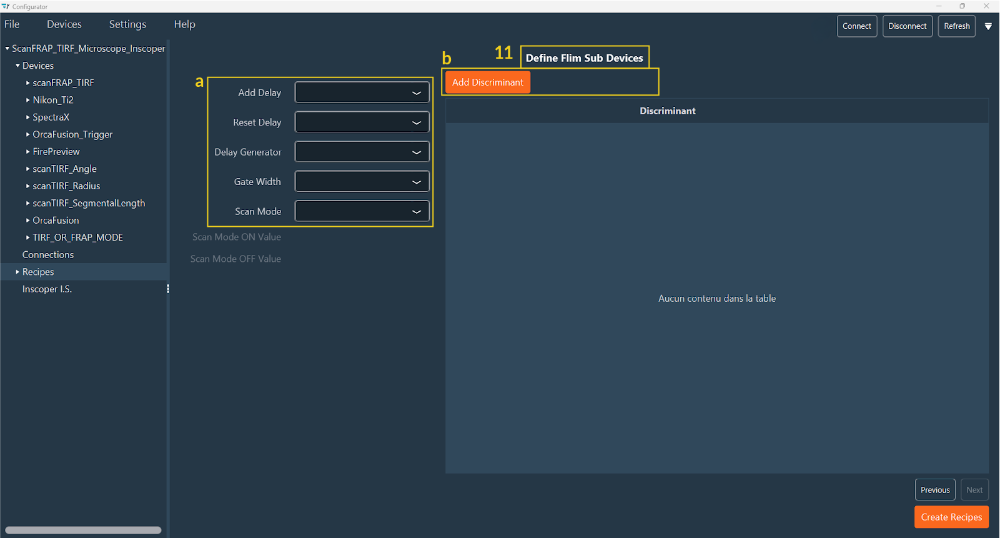This screenshot has height=538, width=1000.
Task: Open the Scan Mode dropdown
Action: click(362, 211)
